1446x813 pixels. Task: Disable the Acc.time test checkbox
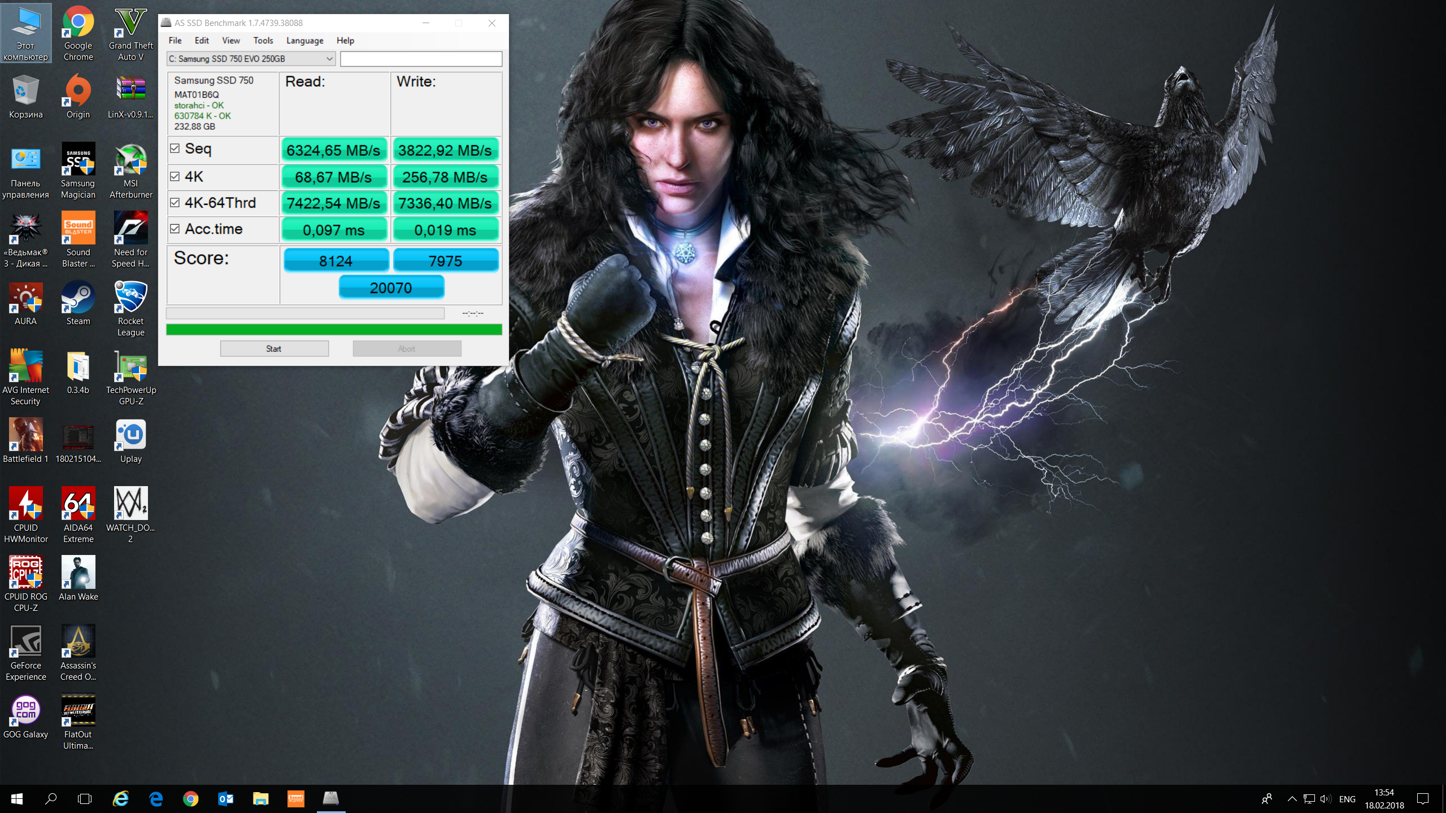point(175,229)
